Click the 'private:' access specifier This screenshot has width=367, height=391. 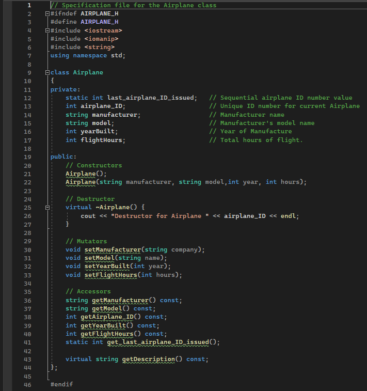coord(65,89)
